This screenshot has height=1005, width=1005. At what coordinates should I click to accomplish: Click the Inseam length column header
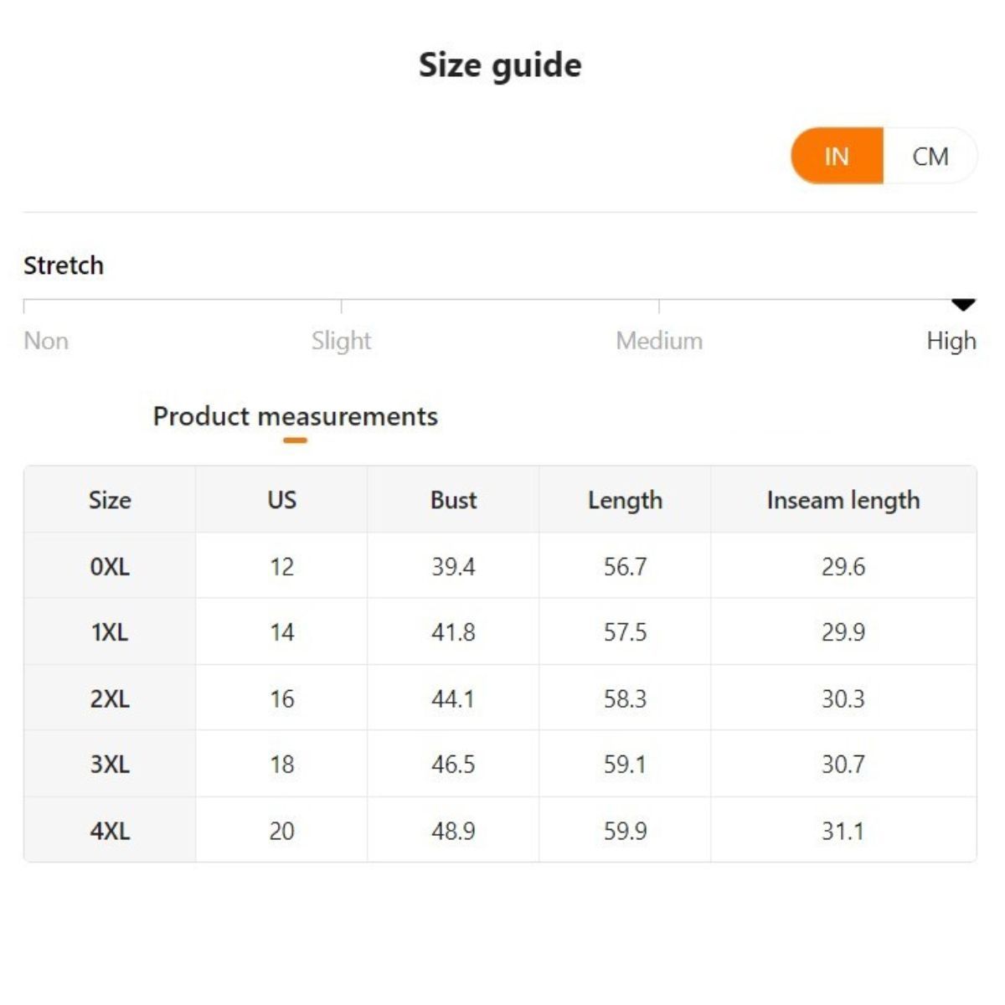pos(843,500)
